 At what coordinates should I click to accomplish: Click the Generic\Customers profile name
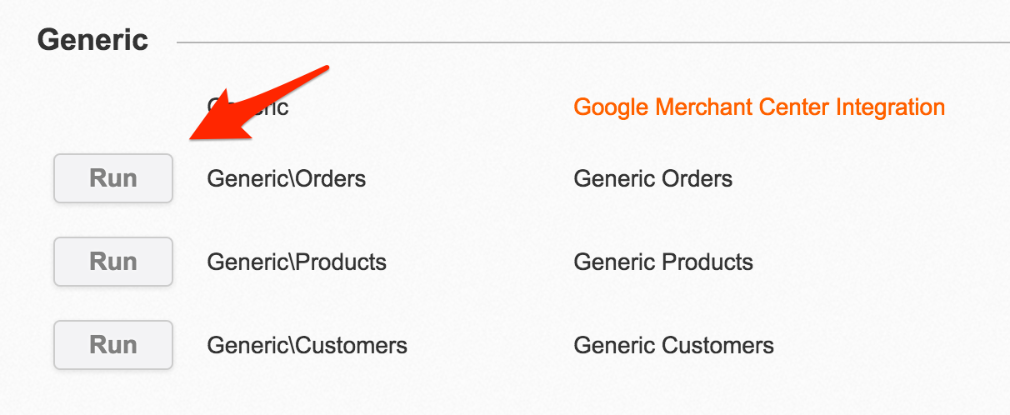coord(307,345)
